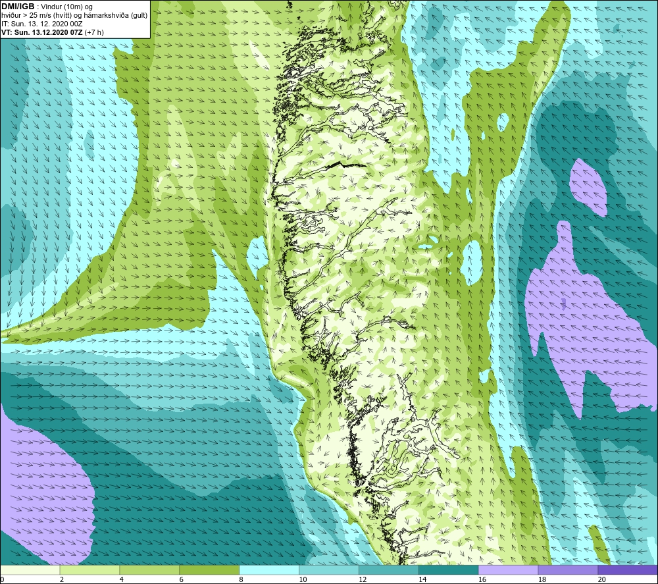The image size is (658, 584).
Task: Click the 2–4 m/s legend color swatch
Action: pos(89,570)
